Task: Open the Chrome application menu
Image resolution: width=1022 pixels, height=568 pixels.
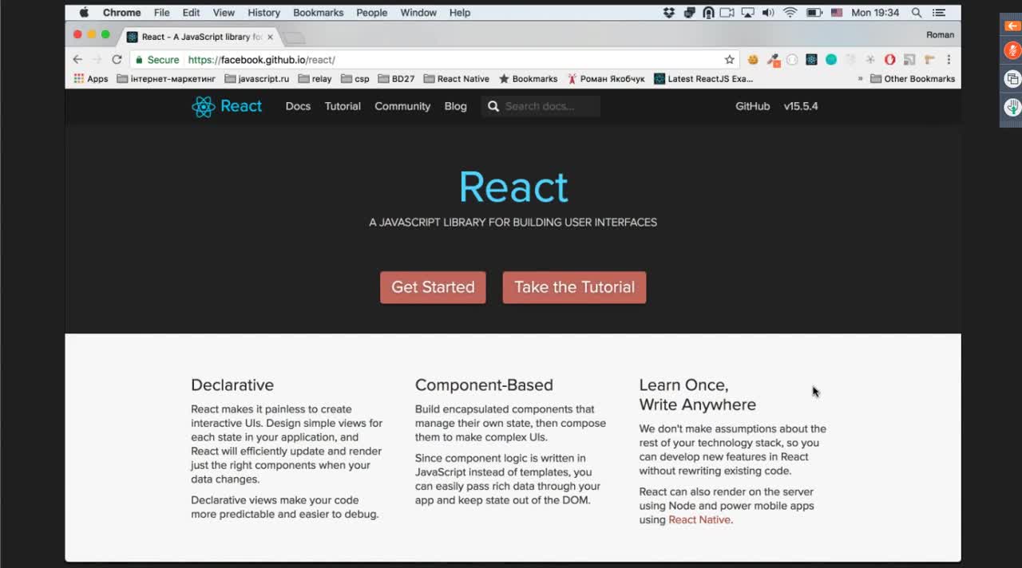Action: 121,13
